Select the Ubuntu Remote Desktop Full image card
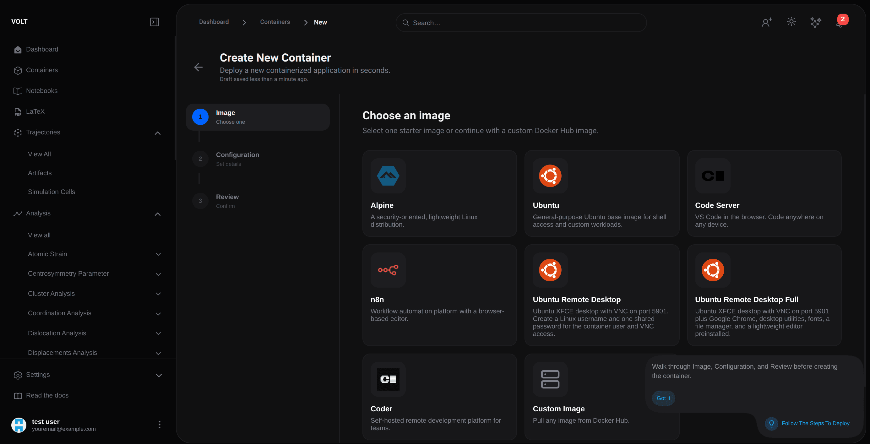870x444 pixels. 764,295
